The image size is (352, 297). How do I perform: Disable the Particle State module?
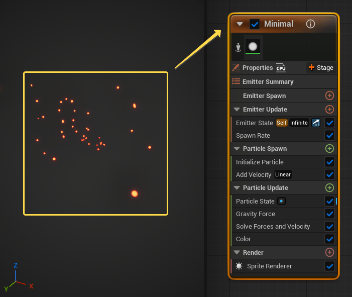(329, 201)
